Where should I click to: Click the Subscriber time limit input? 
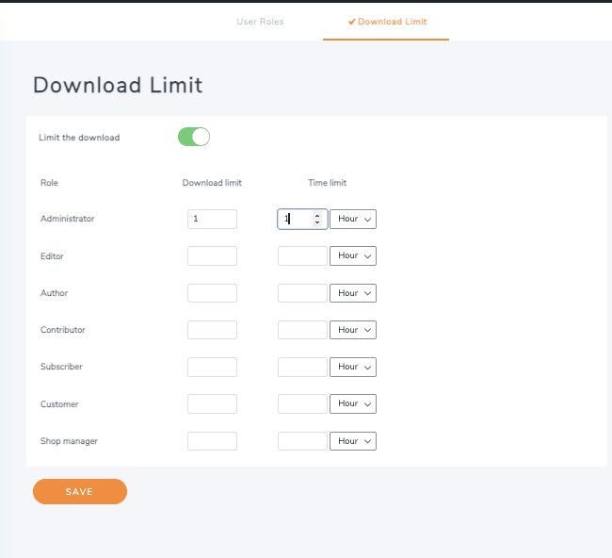(302, 367)
